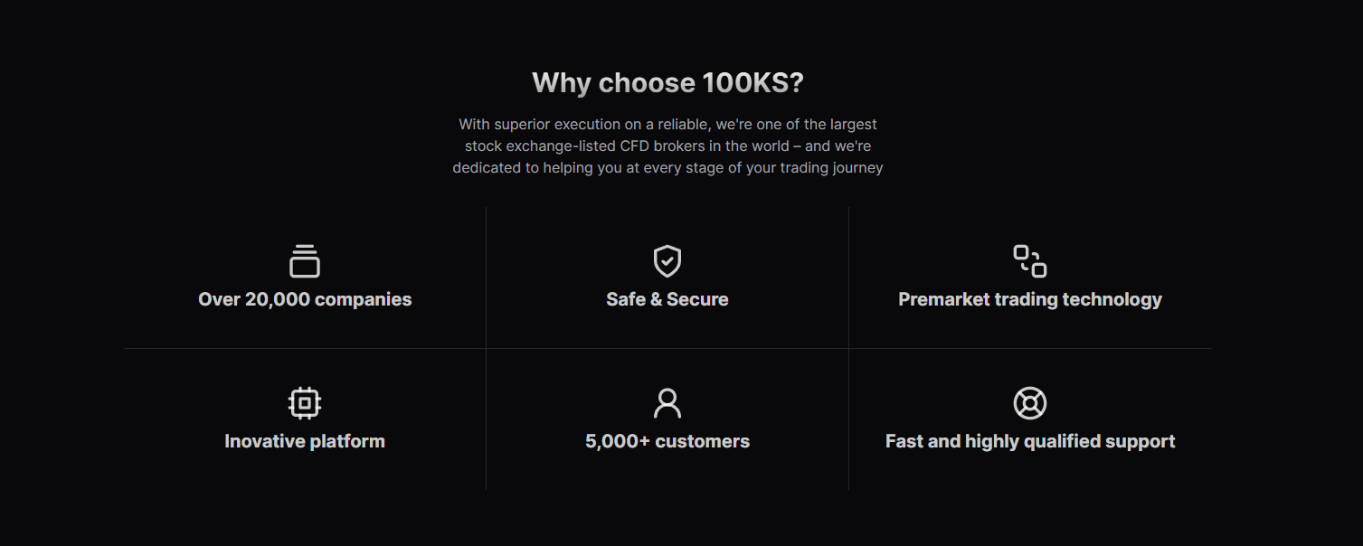Screen dimensions: 1363x546
Task: Click the 'Premarket trading technology' label
Action: click(1030, 300)
